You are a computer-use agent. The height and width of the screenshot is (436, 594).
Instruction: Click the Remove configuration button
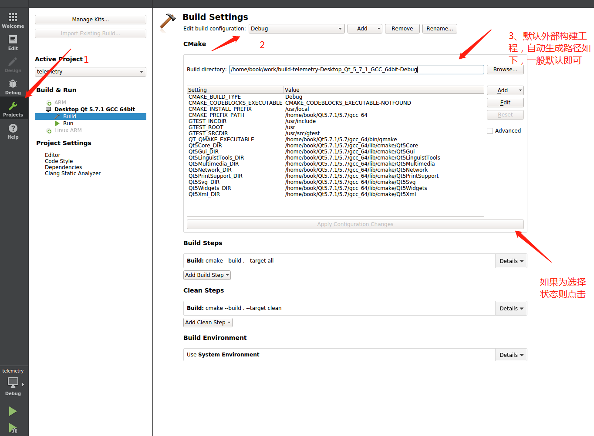tap(402, 29)
